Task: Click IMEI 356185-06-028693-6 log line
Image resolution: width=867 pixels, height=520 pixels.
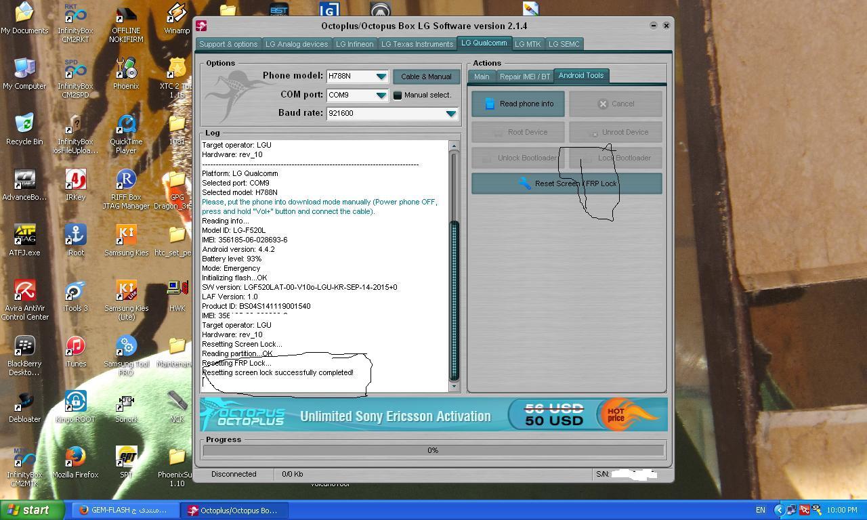Action: point(245,240)
